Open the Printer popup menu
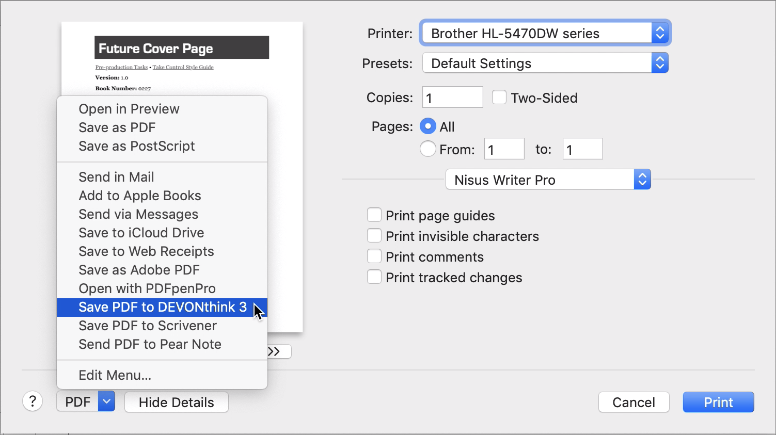The image size is (776, 435). pos(545,33)
